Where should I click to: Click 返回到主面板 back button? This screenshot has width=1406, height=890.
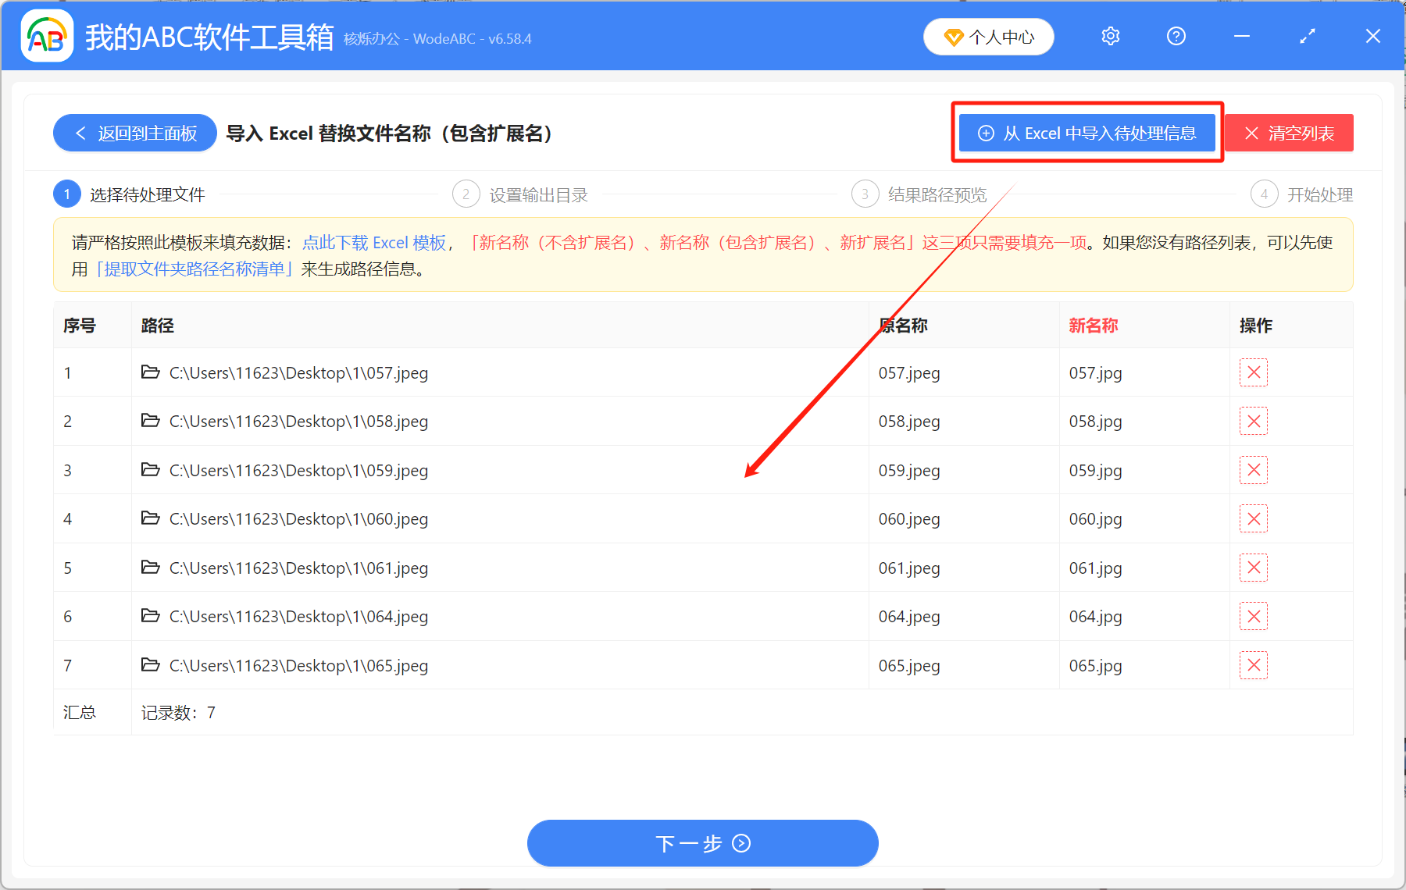pyautogui.click(x=134, y=133)
